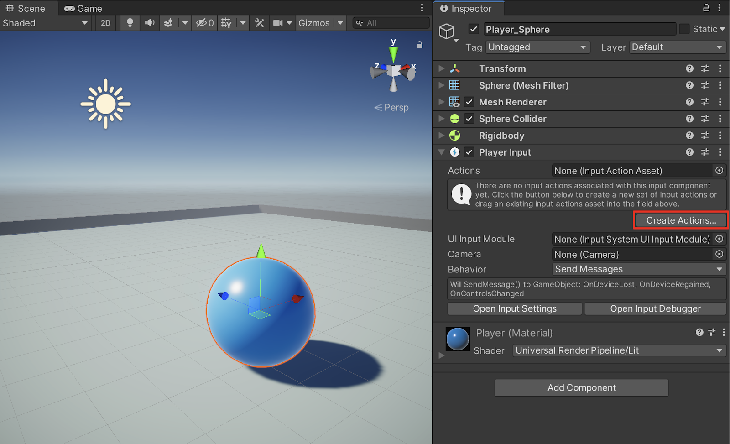Click the scene view lock icon

419,45
